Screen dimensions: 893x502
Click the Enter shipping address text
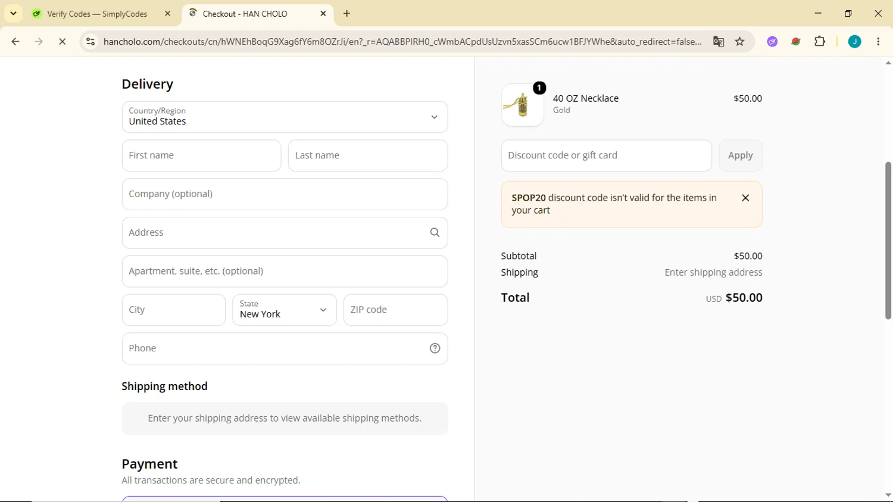713,272
